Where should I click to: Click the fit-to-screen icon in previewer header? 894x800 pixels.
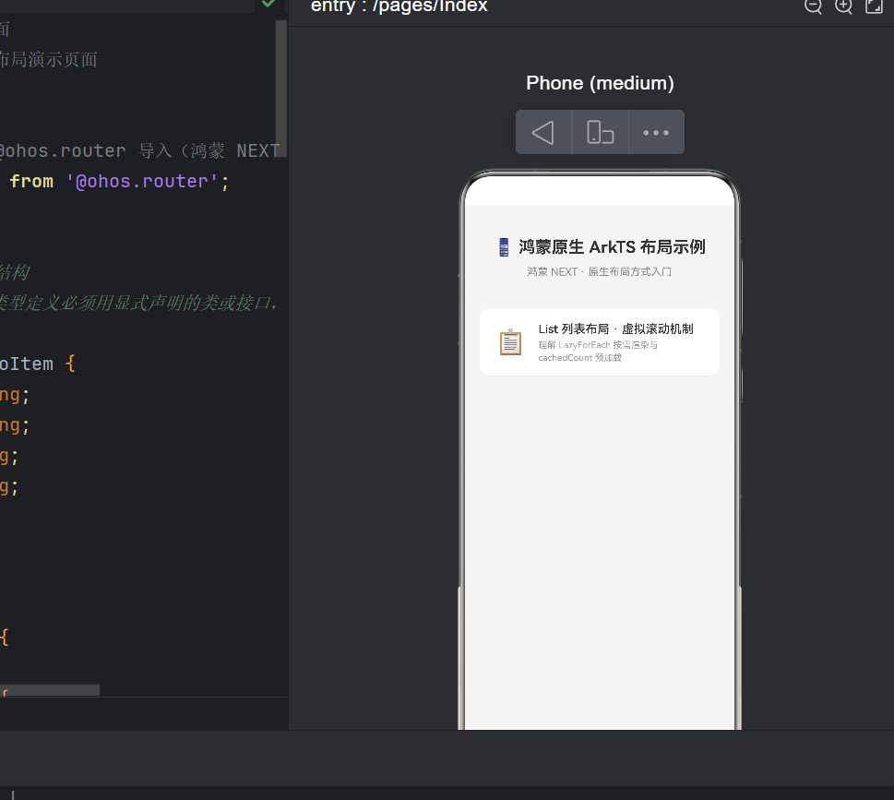coord(874,6)
